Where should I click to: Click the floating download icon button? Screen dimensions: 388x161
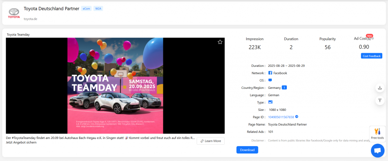tap(380, 88)
